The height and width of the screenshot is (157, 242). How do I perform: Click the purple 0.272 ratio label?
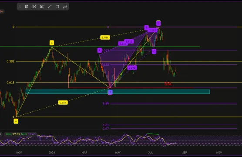(132, 68)
